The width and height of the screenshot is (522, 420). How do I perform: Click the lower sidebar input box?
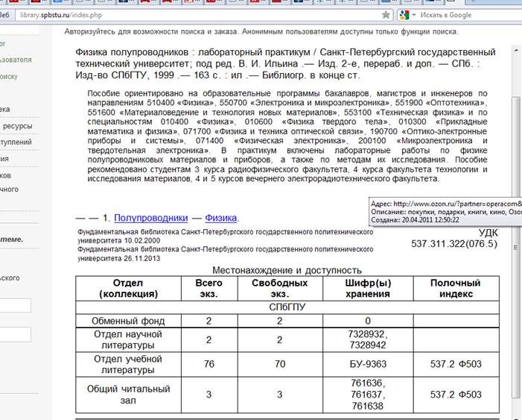point(15,334)
